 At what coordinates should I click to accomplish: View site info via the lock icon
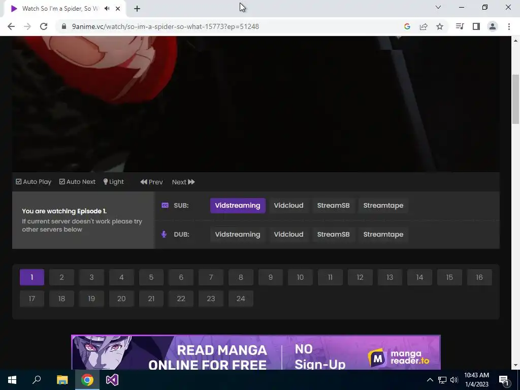click(64, 26)
